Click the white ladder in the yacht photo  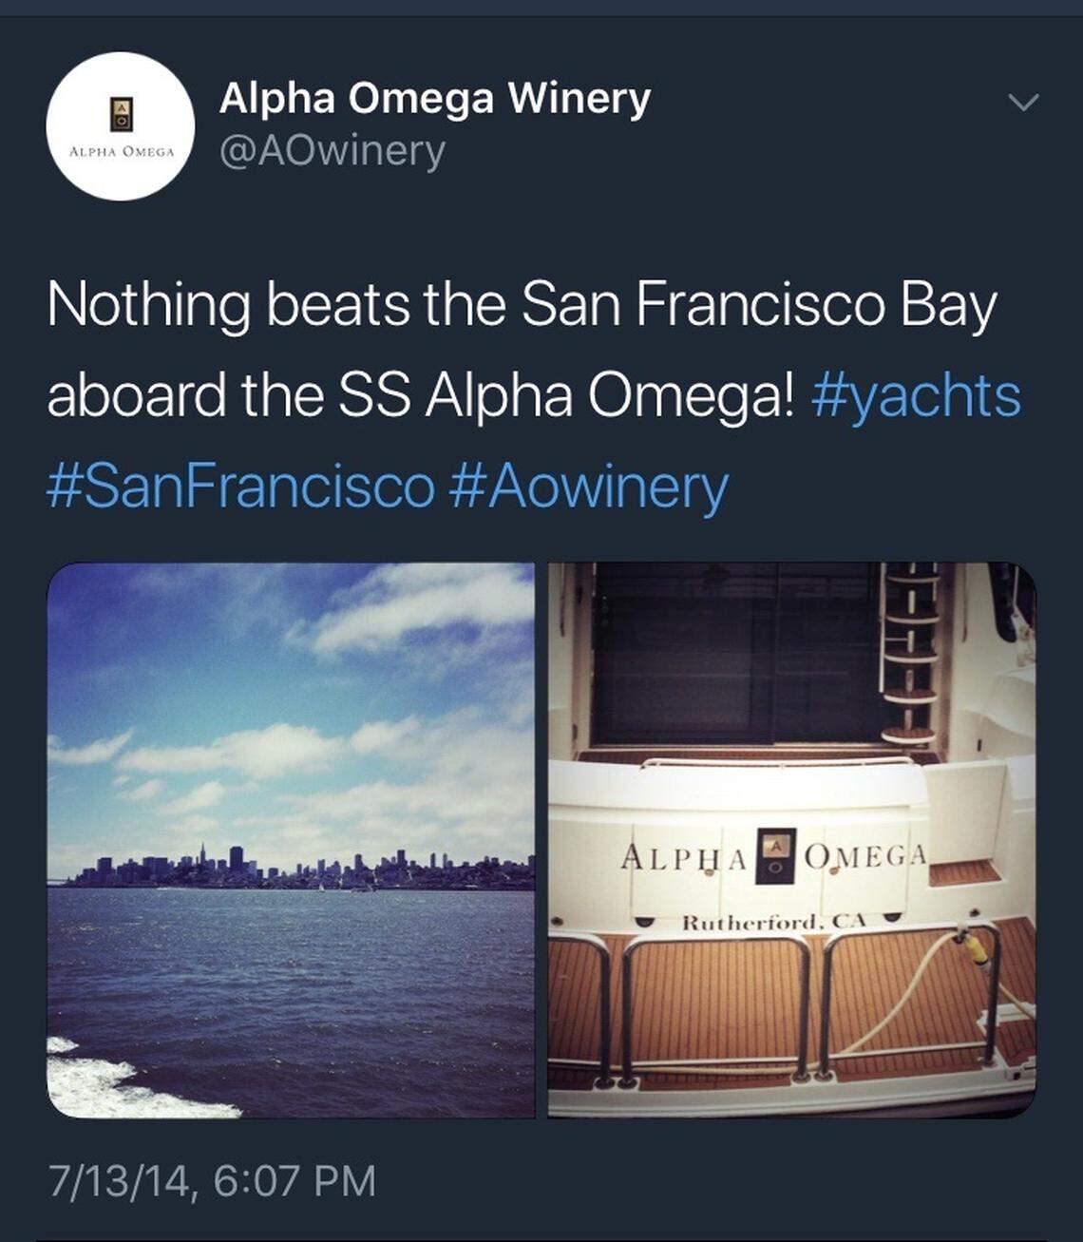(x=907, y=656)
